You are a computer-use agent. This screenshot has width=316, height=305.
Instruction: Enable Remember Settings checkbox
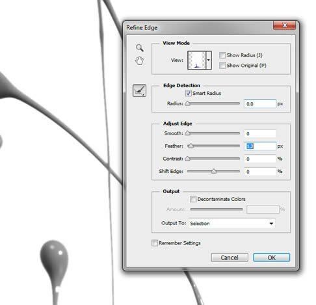(x=155, y=243)
